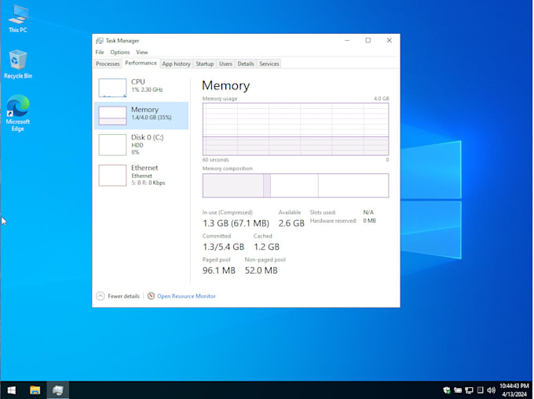Viewport: 534px width, 399px height.
Task: Select the Microsoft Edge desktop shortcut
Action: [18, 113]
